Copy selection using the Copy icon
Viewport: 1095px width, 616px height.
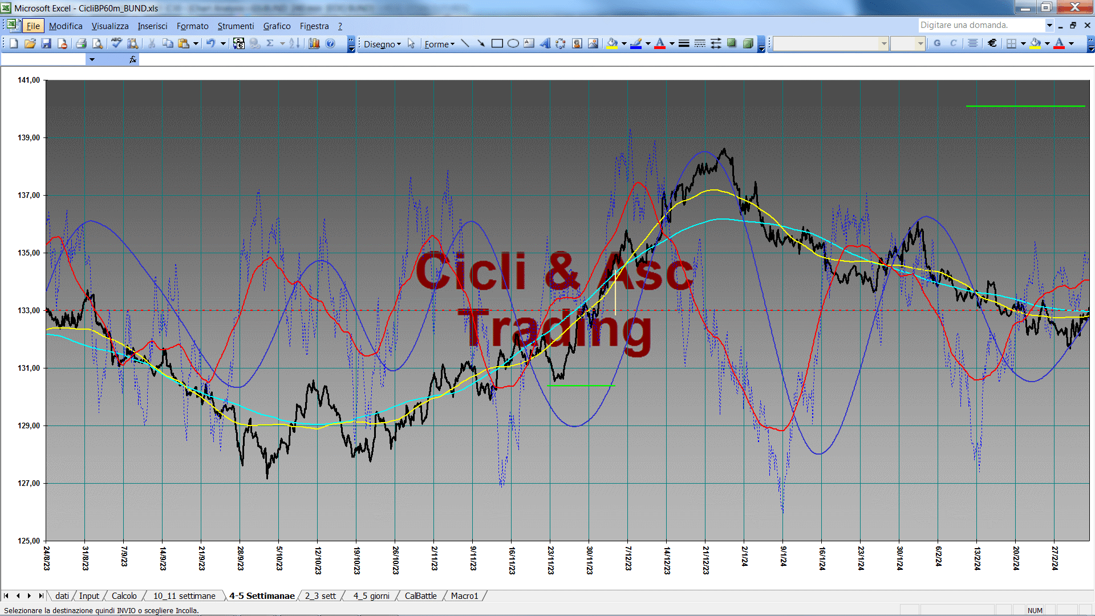pyautogui.click(x=168, y=43)
